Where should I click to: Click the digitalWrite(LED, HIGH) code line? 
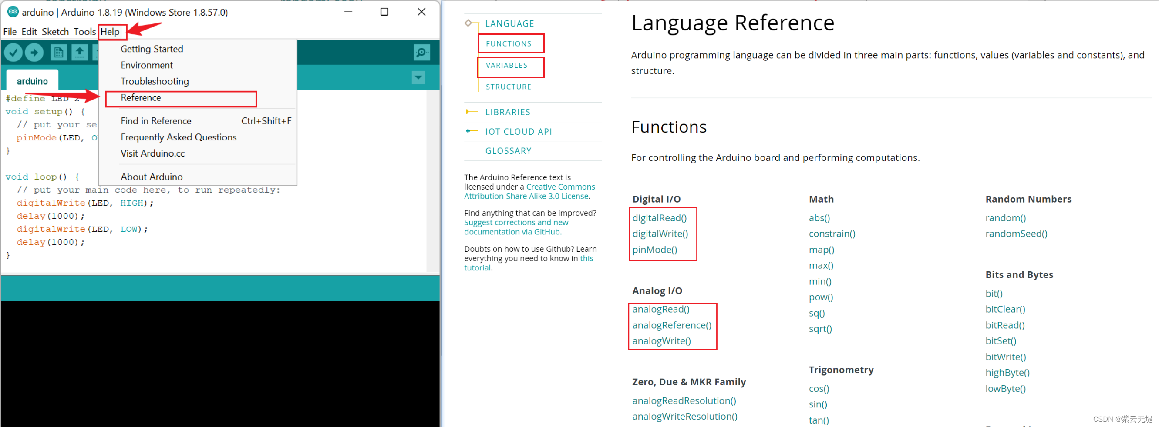pos(85,203)
